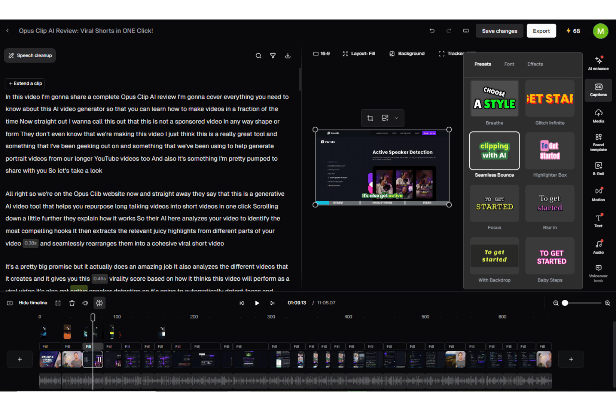The height and width of the screenshot is (411, 616).
Task: Open the 16:9 aspect ratio dropdown
Action: pyautogui.click(x=321, y=54)
